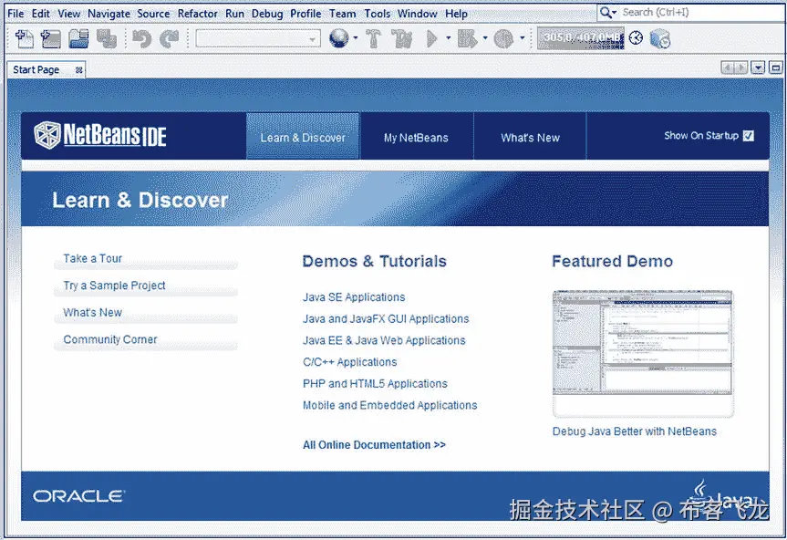Click the cube icon at toolbar end
The width and height of the screenshot is (787, 540).
click(660, 38)
